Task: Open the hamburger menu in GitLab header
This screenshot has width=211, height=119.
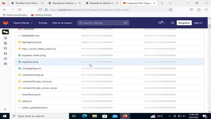Action: [172, 23]
